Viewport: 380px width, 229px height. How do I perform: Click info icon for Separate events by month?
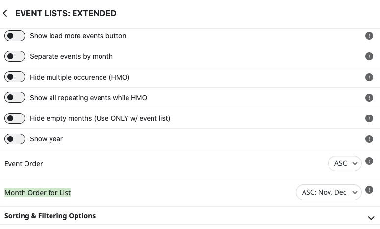369,56
